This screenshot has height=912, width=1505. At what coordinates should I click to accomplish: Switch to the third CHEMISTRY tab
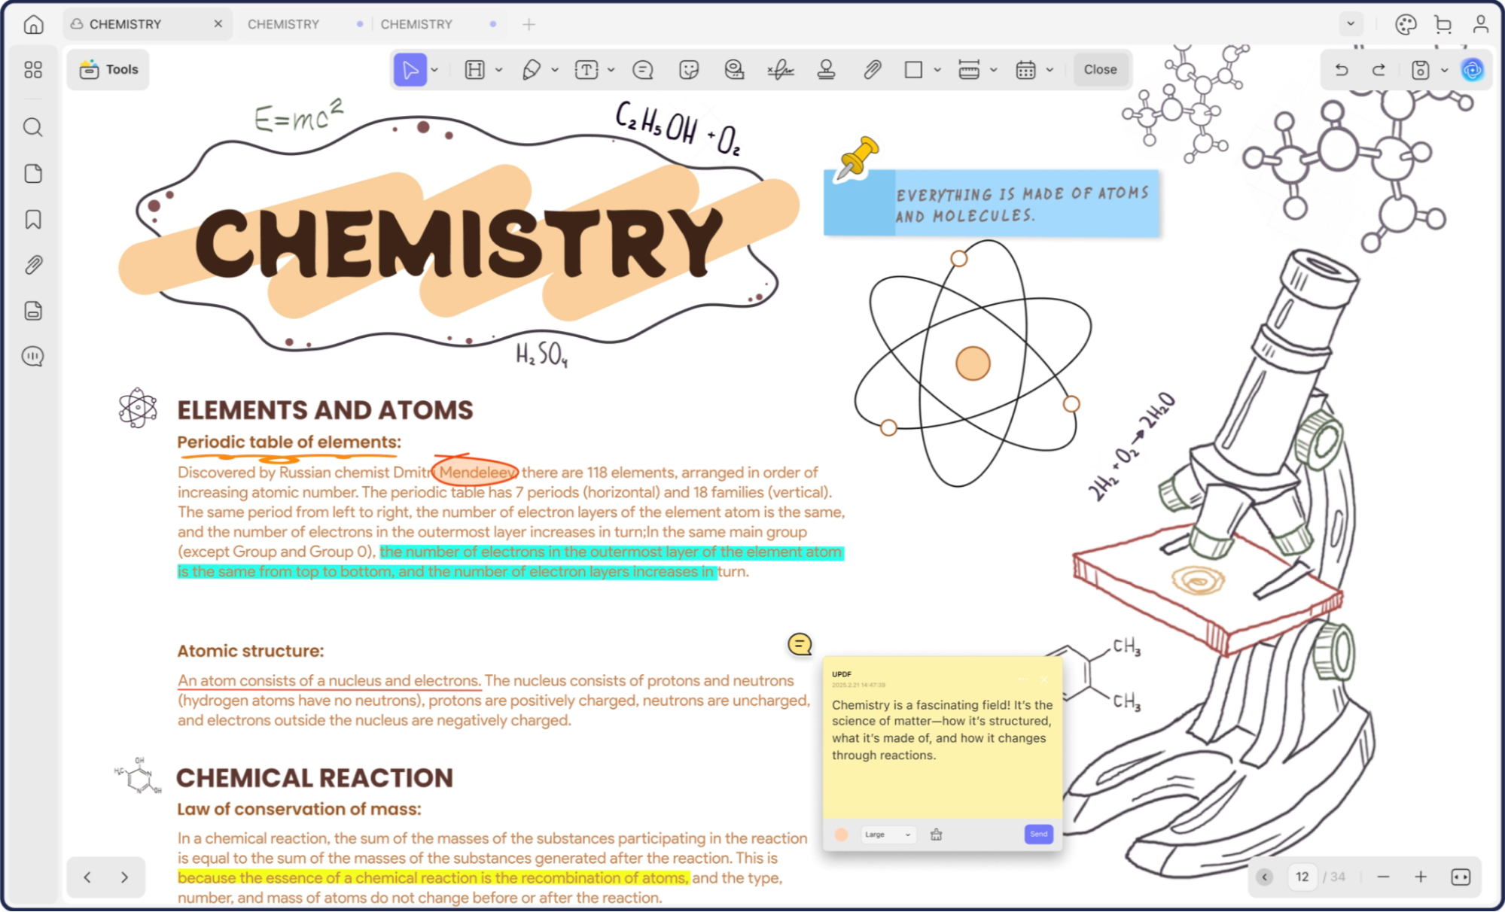click(x=416, y=24)
